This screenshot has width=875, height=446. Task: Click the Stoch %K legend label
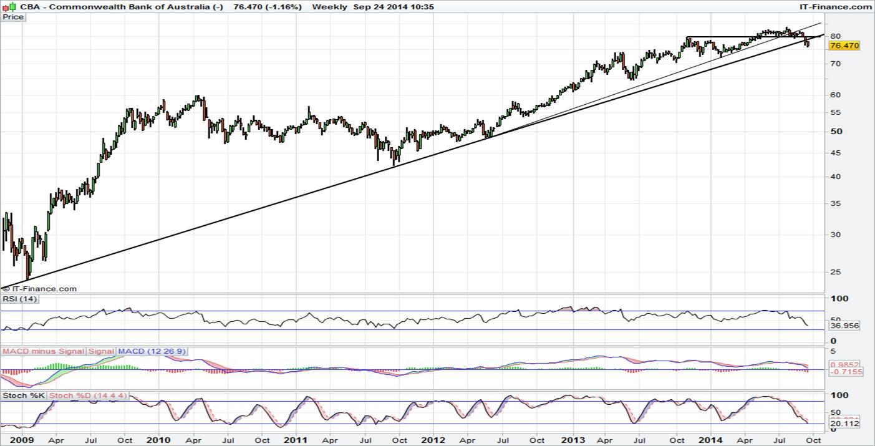[24, 395]
